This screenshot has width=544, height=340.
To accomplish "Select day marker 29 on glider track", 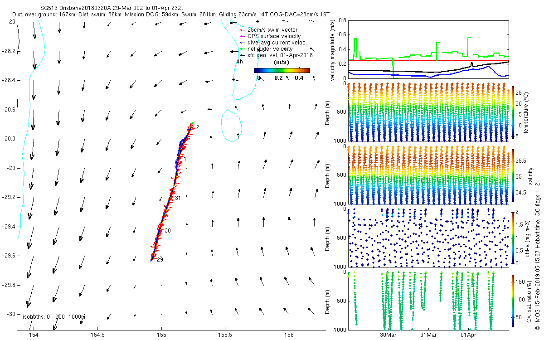I will 160,260.
